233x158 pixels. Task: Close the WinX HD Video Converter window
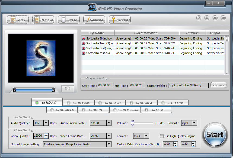pyautogui.click(x=218, y=3)
